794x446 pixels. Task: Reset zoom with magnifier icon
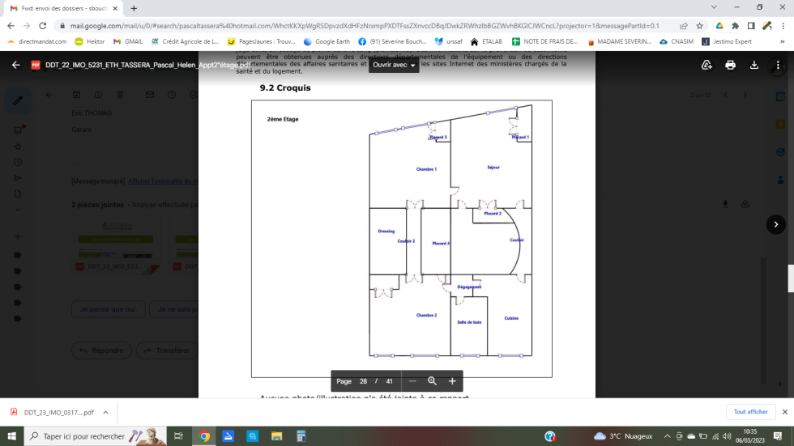432,381
